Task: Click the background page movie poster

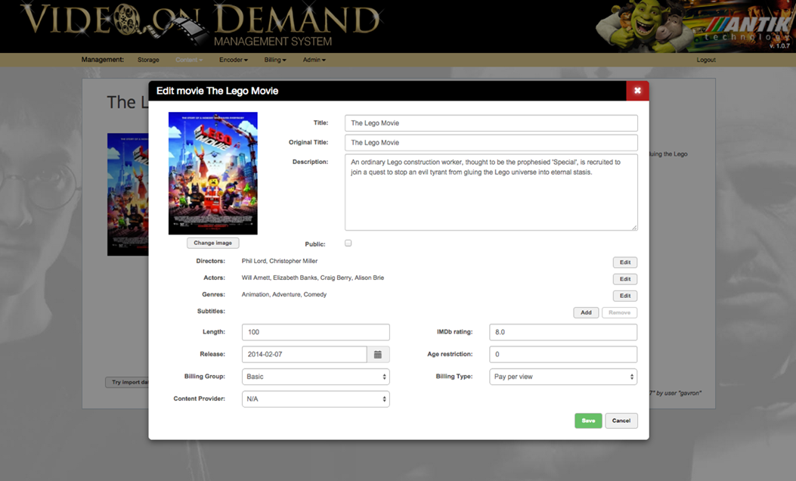Action: click(x=128, y=194)
